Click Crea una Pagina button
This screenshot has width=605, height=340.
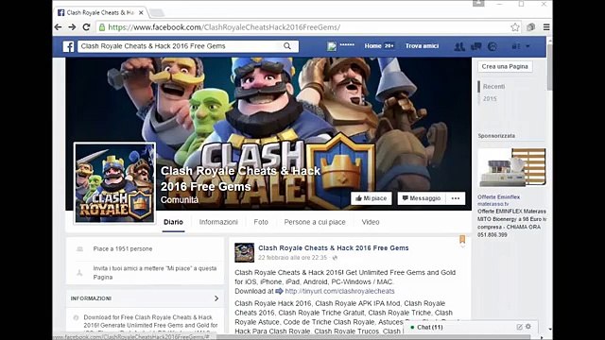point(505,67)
